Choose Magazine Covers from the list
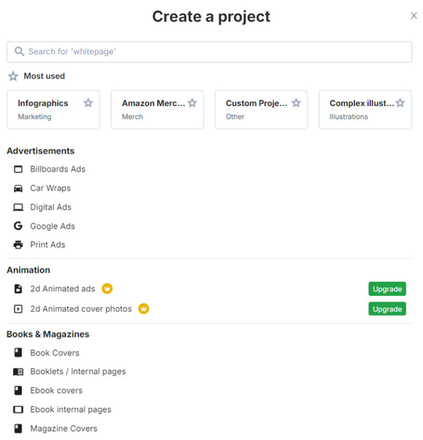Image resolution: width=423 pixels, height=440 pixels. [x=63, y=428]
